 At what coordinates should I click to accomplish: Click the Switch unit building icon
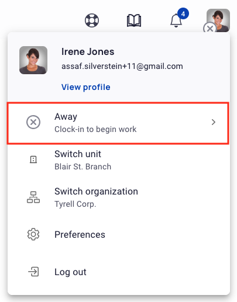point(33,159)
